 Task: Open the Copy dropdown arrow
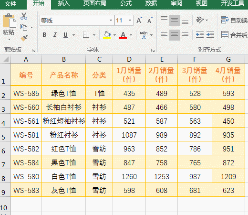tap(31, 27)
